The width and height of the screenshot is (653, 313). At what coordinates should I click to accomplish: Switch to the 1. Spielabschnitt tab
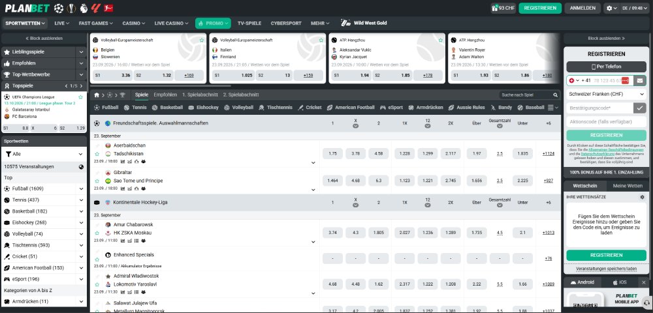[200, 95]
